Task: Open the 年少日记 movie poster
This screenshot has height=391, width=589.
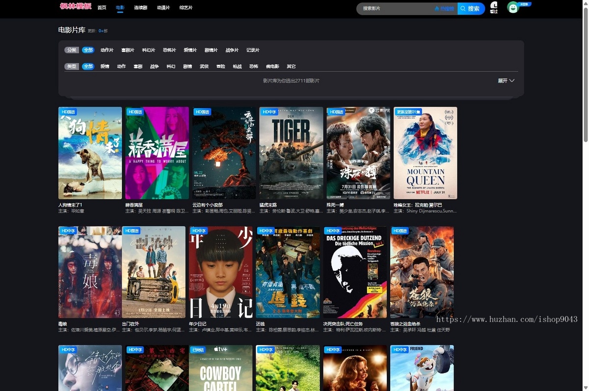Action: click(x=221, y=272)
